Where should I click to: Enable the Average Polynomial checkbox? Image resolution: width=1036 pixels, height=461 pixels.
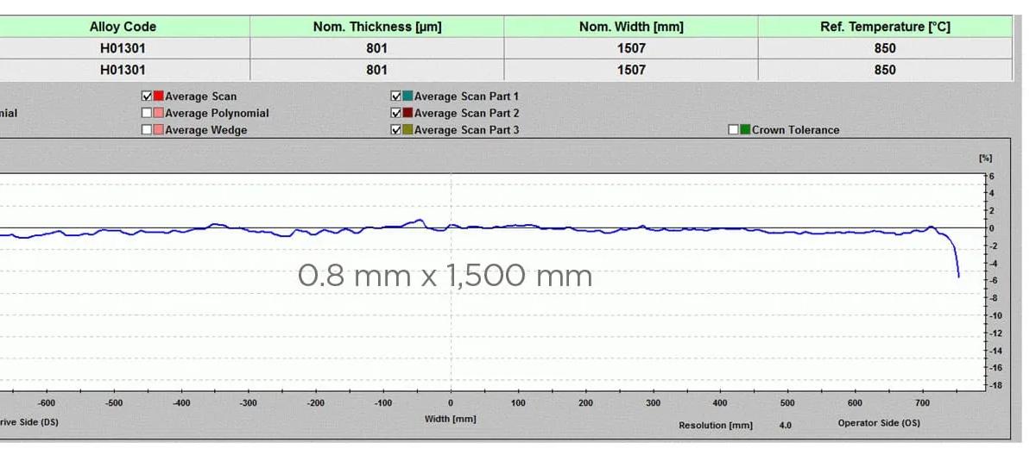point(147,113)
